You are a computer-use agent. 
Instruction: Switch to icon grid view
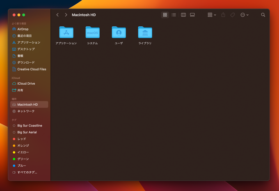165,15
